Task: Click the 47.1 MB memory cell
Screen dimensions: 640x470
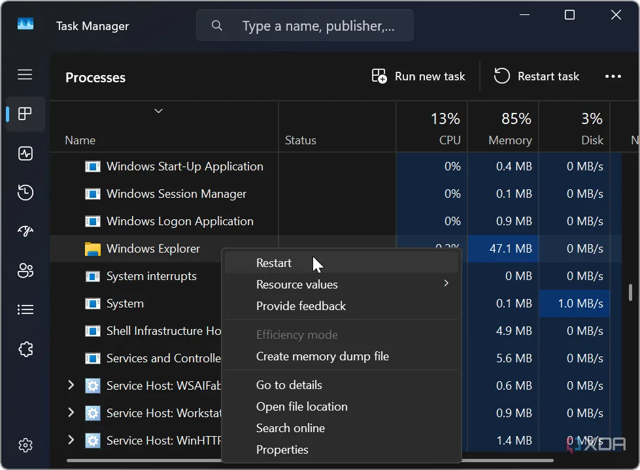Action: (x=503, y=249)
